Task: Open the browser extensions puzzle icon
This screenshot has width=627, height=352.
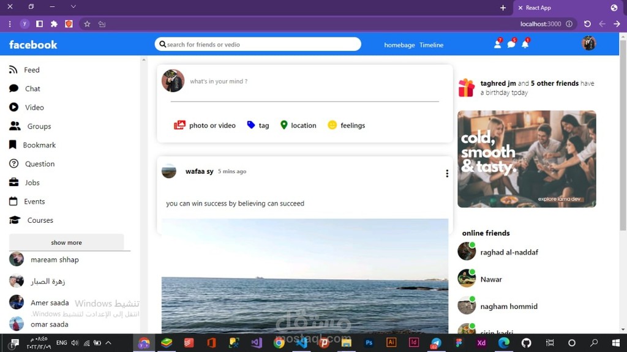Action: coord(54,24)
